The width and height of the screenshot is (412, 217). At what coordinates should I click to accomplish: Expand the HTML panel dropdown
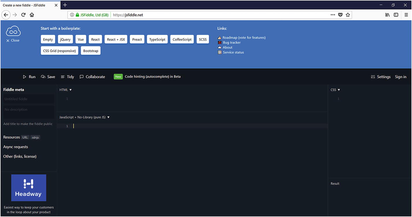66,90
